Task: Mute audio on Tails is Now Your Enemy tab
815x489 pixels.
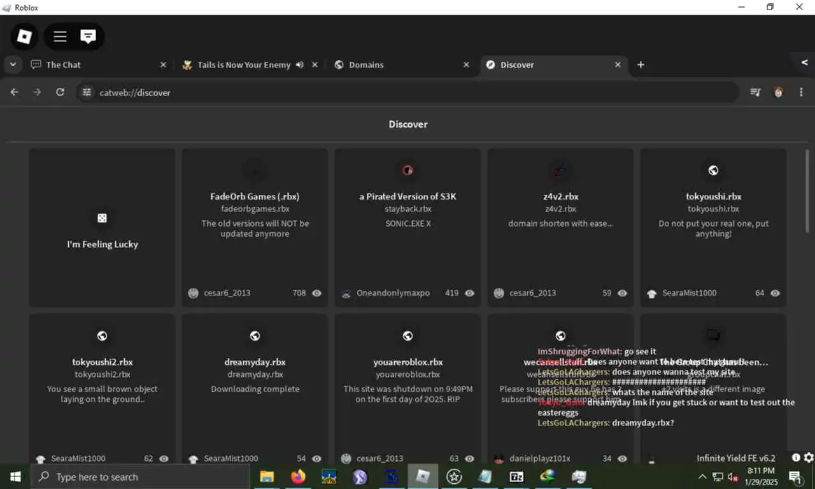Action: coord(299,64)
